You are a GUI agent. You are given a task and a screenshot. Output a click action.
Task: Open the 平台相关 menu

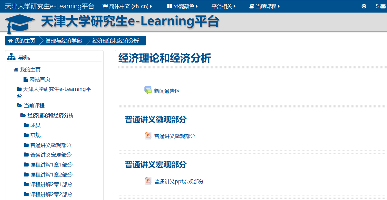click(x=224, y=6)
